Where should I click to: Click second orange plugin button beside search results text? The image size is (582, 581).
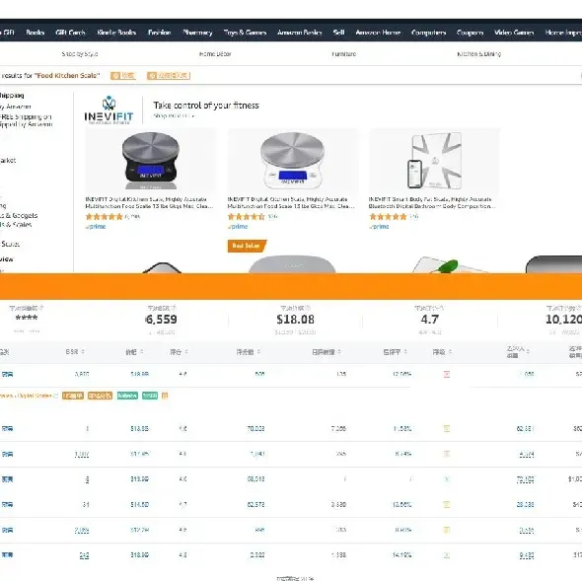pyautogui.click(x=169, y=76)
